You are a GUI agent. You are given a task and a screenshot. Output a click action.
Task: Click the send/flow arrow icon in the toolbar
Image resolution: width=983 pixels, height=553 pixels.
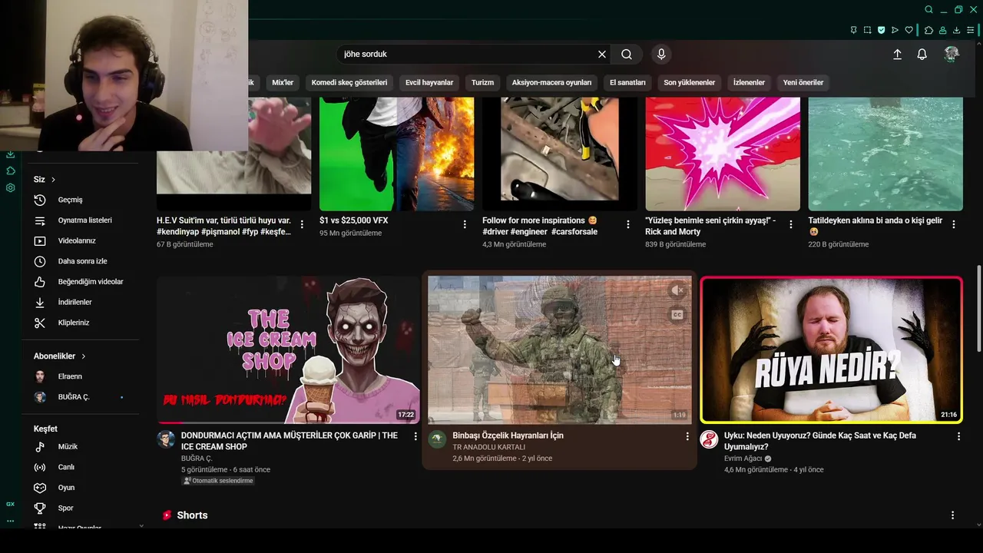pos(895,30)
